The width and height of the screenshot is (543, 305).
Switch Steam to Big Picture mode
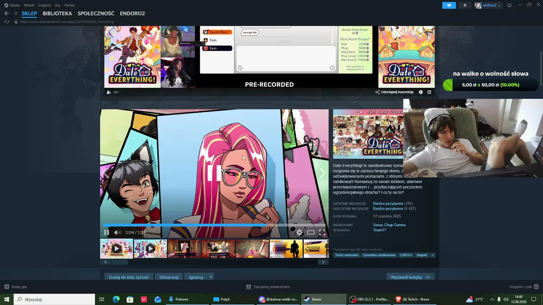coord(509,5)
